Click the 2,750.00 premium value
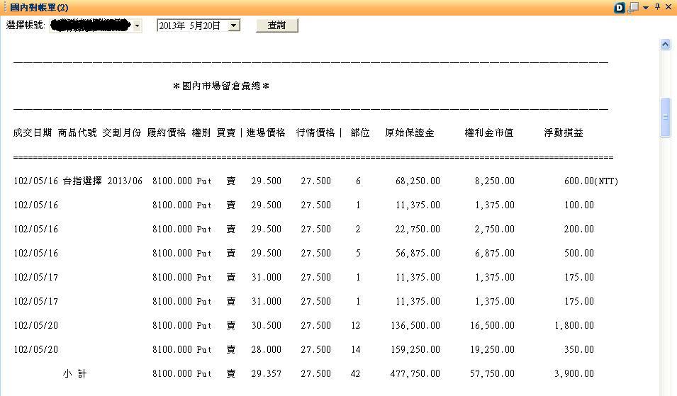This screenshot has width=677, height=396. 495,230
